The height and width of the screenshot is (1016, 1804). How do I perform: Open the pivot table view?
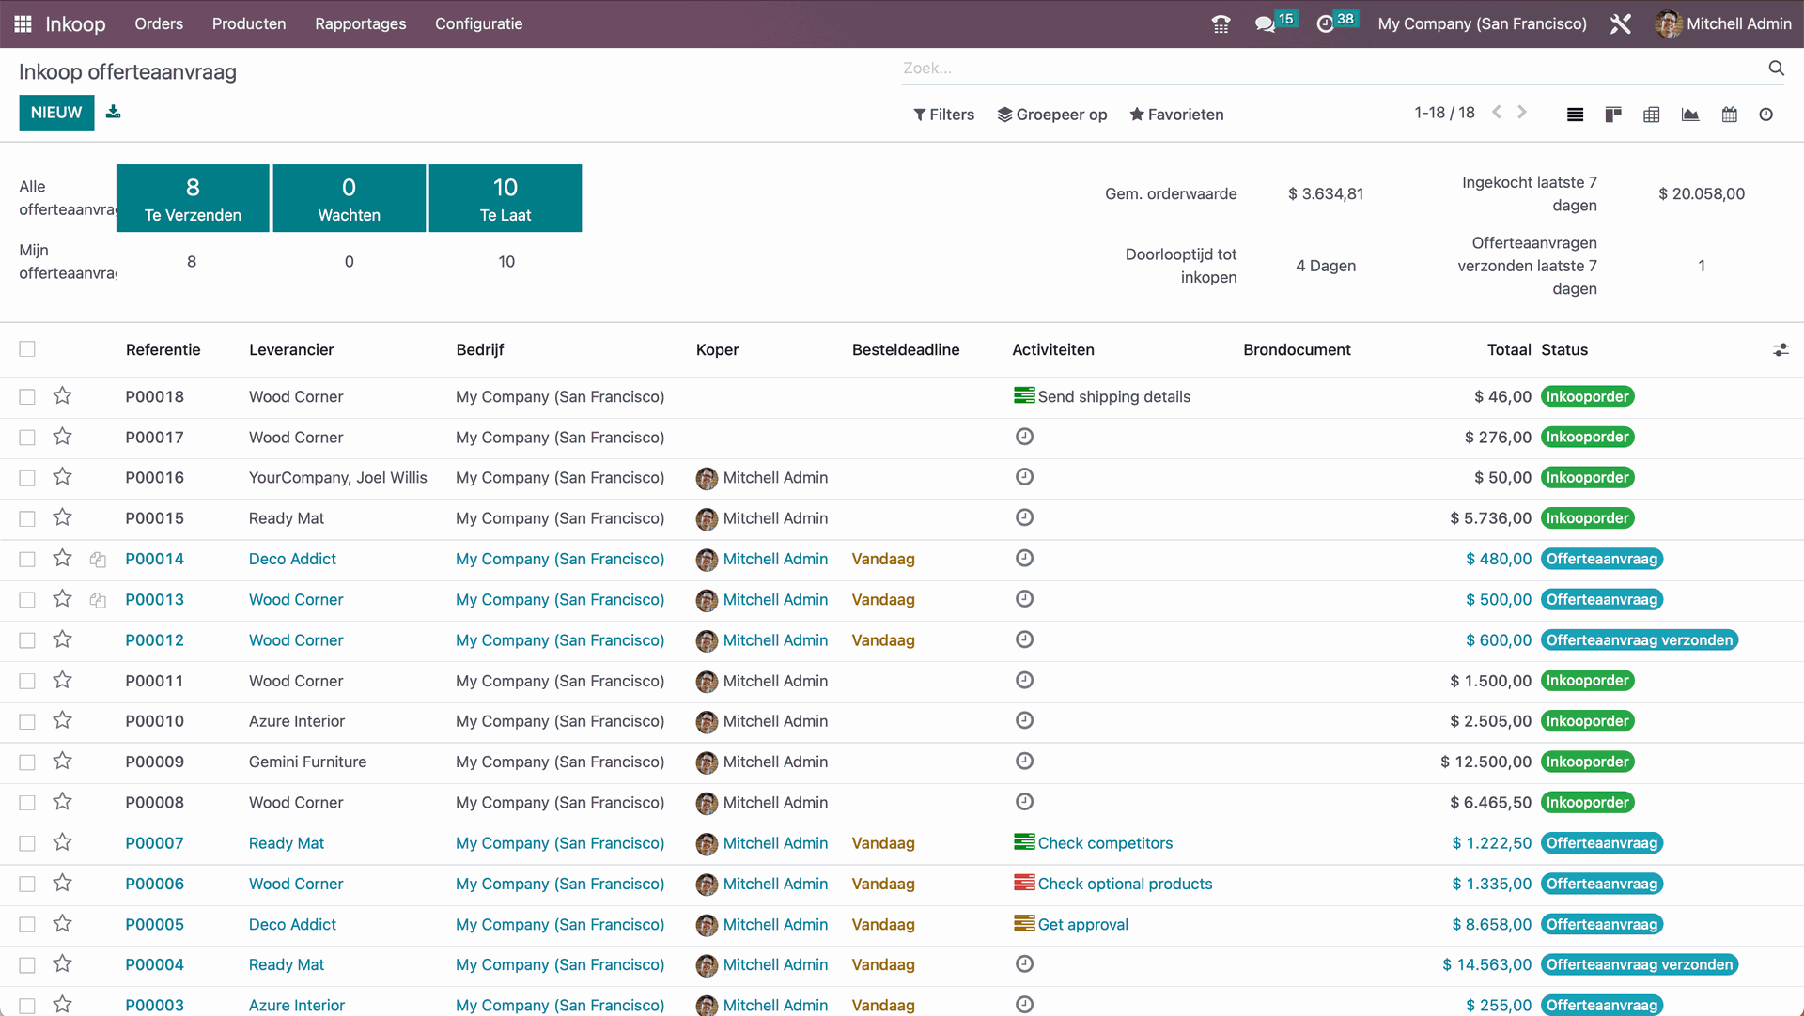tap(1652, 114)
